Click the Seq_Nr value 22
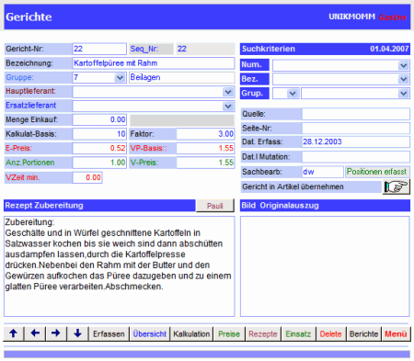 point(205,49)
